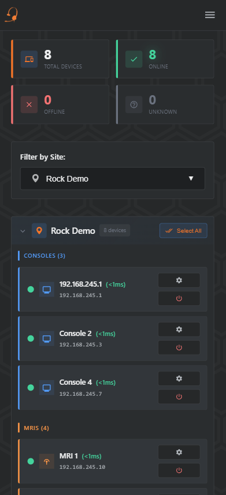This screenshot has width=226, height=495.
Task: Select the Console 4 device name
Action: coord(76,382)
